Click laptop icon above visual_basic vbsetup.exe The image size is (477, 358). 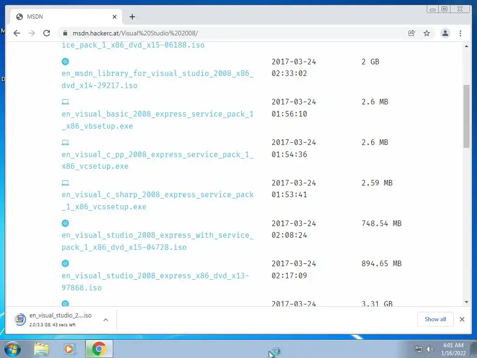[65, 102]
